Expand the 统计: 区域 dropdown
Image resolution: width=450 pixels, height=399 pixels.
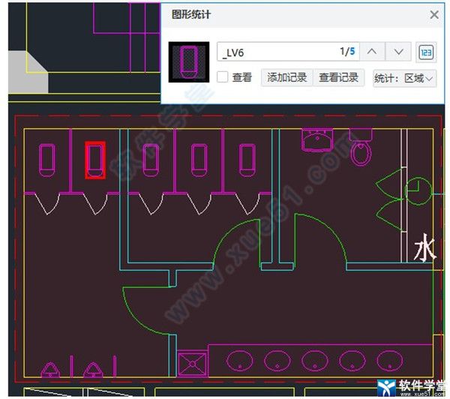coord(405,77)
